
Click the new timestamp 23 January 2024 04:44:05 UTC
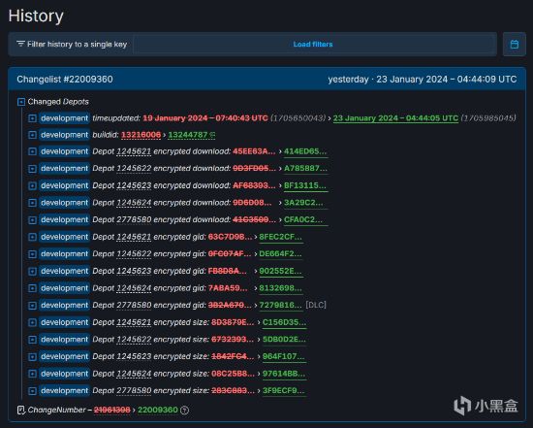(395, 118)
